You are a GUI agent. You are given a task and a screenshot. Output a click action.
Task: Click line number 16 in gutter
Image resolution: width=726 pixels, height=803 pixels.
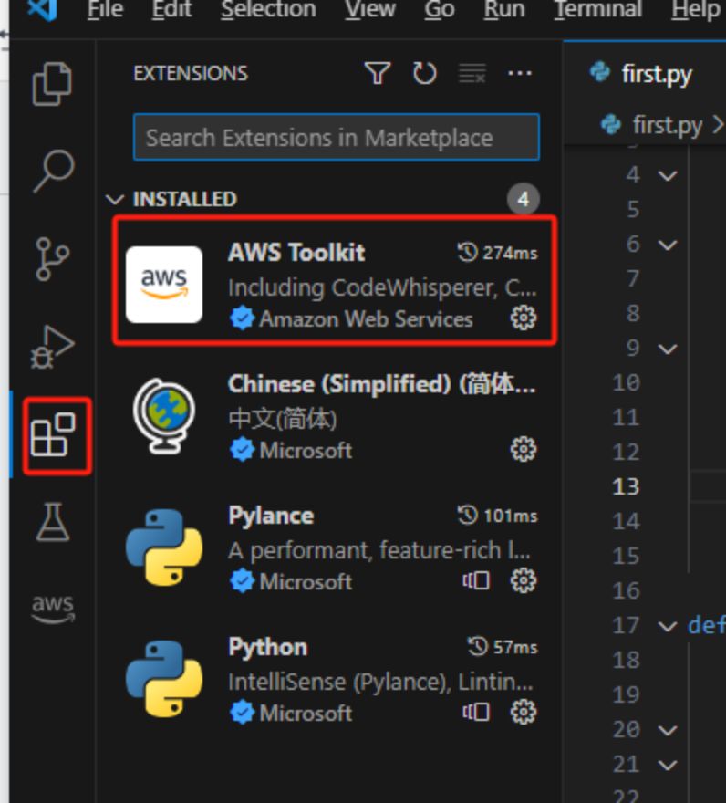[x=626, y=590]
